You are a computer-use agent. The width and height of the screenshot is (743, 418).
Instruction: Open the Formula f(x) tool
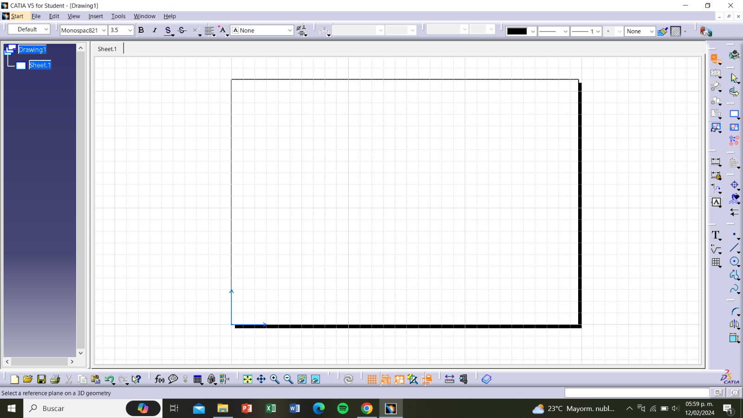(x=159, y=379)
